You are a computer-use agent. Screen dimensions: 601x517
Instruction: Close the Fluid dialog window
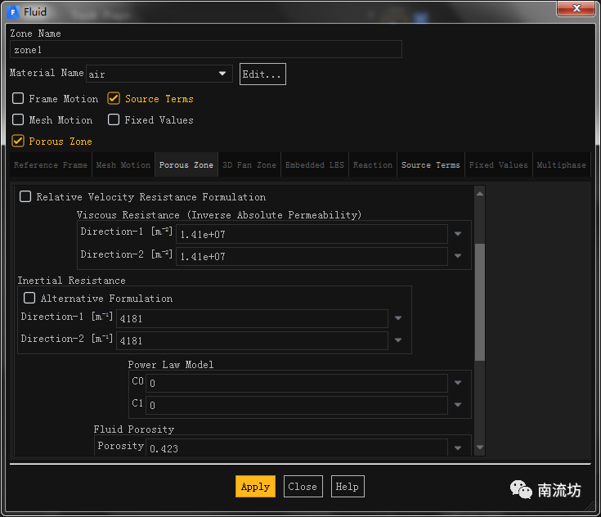tap(576, 9)
